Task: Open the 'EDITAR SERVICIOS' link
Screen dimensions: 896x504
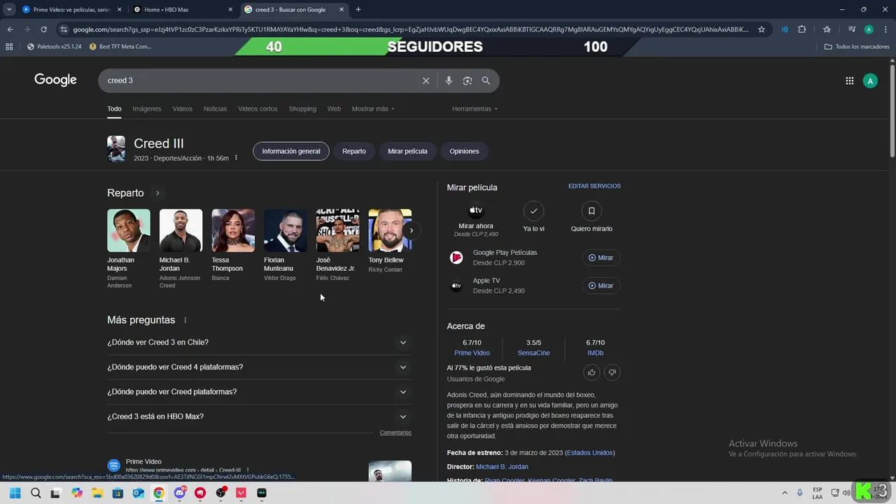Action: 594,186
